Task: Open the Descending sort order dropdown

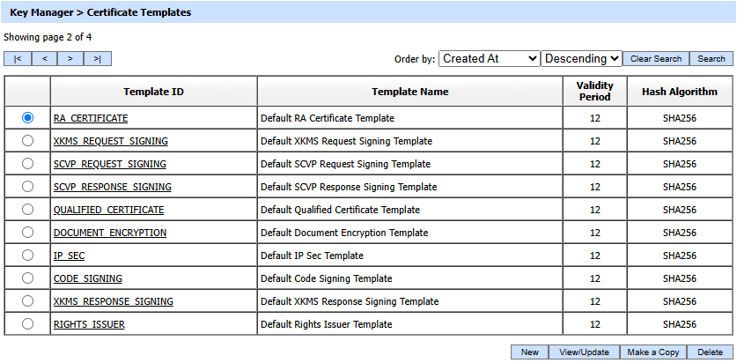Action: tap(581, 58)
